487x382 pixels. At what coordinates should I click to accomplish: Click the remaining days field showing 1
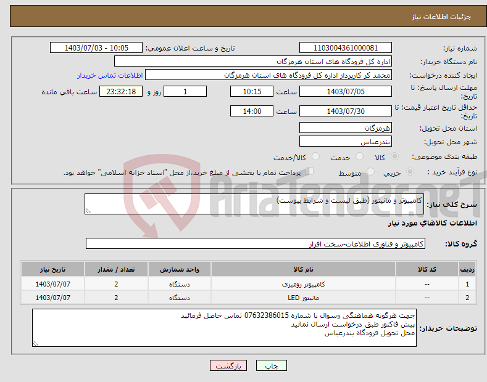point(185,91)
